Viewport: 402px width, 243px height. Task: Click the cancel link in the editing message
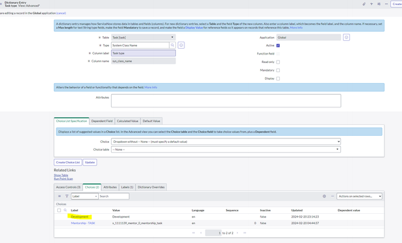coord(61,13)
